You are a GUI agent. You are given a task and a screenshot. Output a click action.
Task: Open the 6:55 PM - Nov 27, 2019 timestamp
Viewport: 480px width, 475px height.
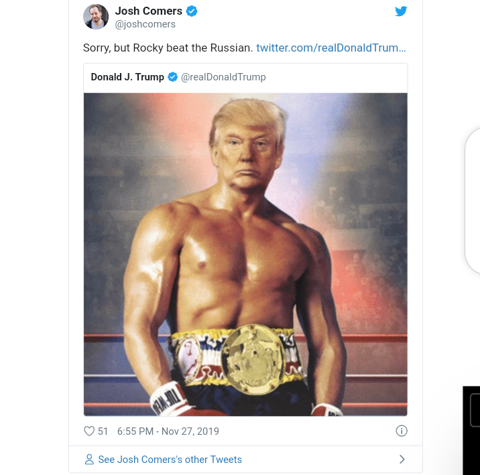tap(168, 431)
